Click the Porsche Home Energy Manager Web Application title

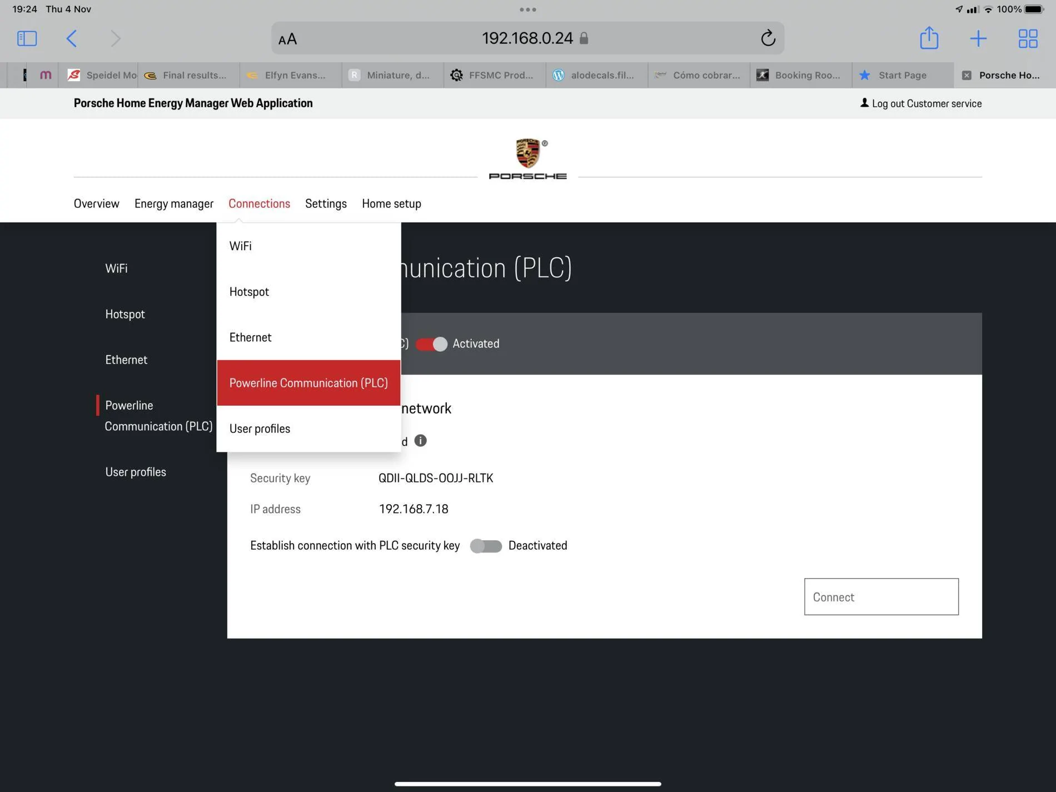[x=193, y=103]
